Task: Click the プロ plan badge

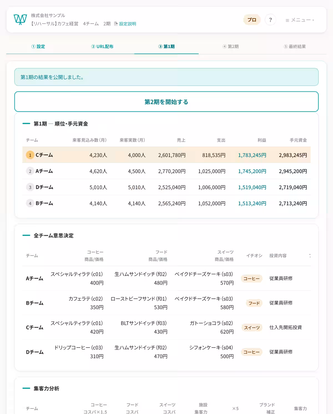Action: pos(252,20)
